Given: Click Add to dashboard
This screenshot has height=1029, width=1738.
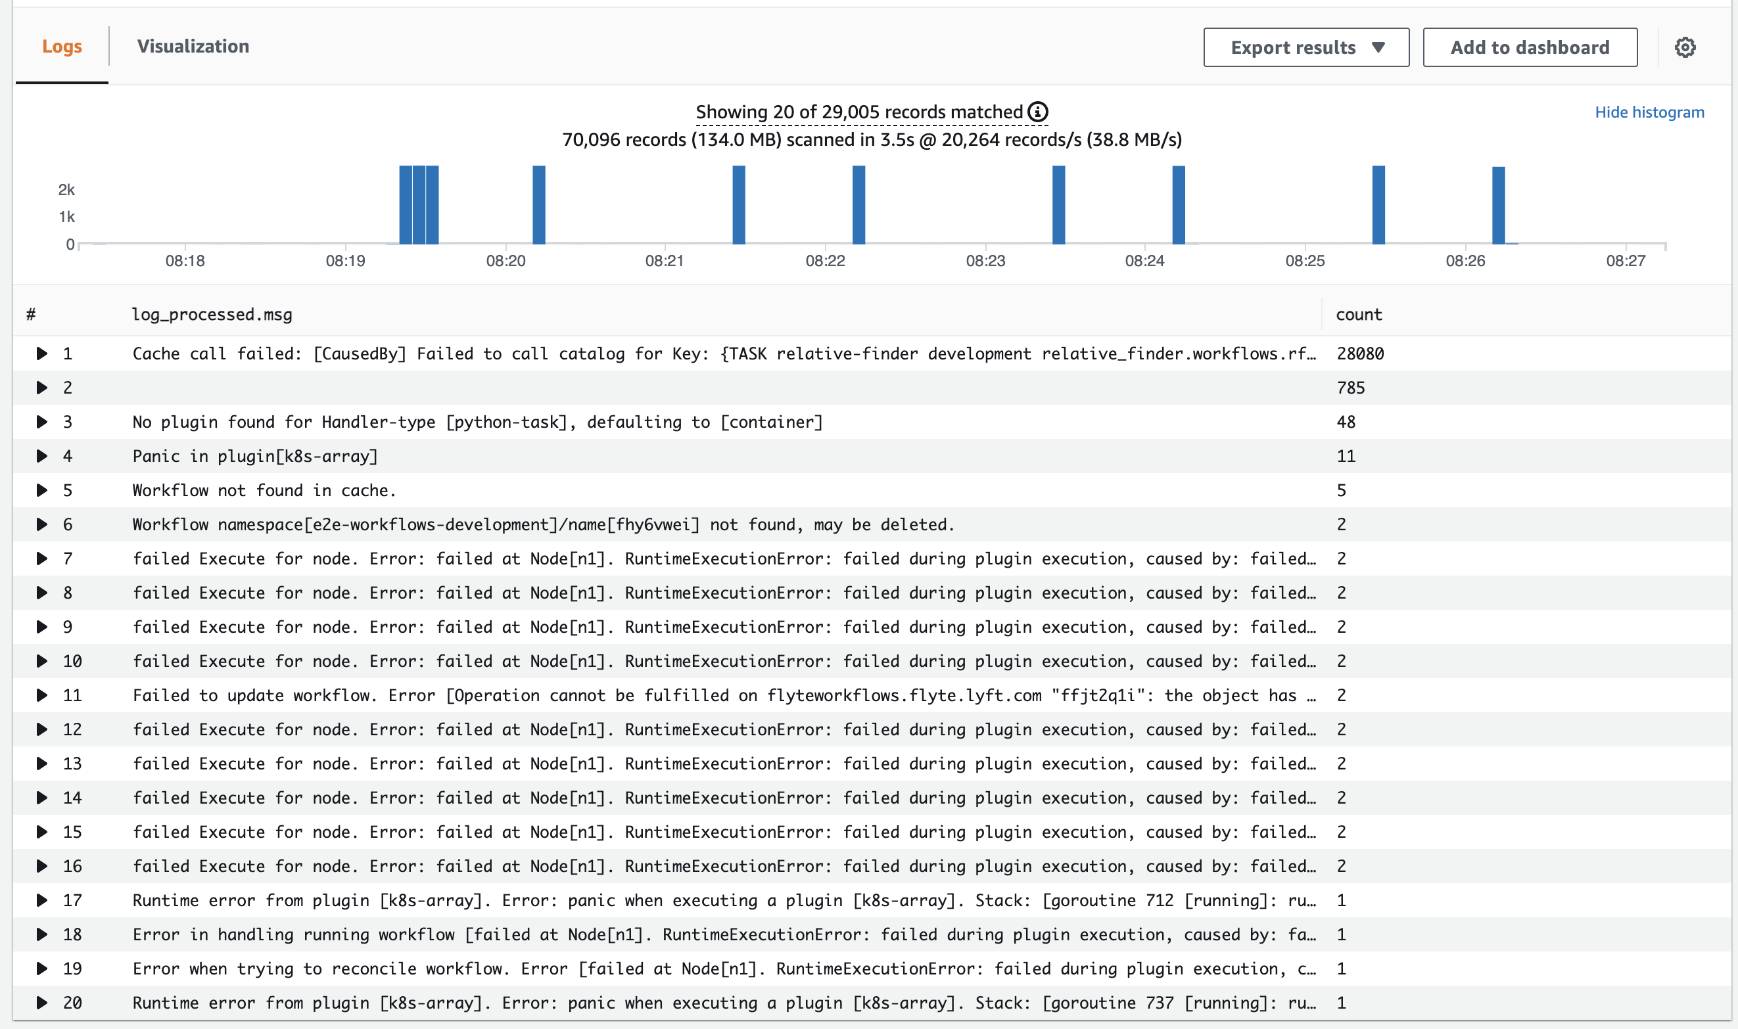Looking at the screenshot, I should pos(1530,47).
